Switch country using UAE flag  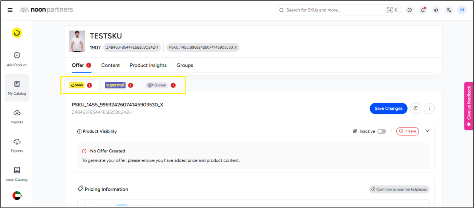coord(17,195)
